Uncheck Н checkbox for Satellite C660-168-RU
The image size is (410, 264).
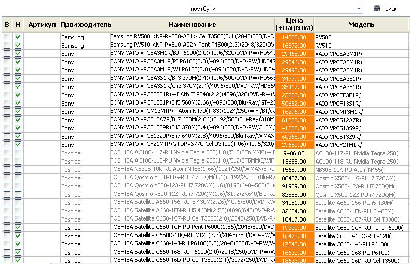click(x=18, y=253)
